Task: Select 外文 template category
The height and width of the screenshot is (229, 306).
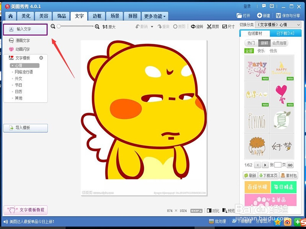Action: pyautogui.click(x=18, y=79)
